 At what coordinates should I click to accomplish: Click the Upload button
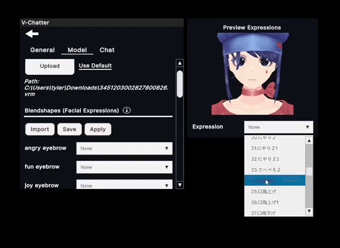pos(49,66)
